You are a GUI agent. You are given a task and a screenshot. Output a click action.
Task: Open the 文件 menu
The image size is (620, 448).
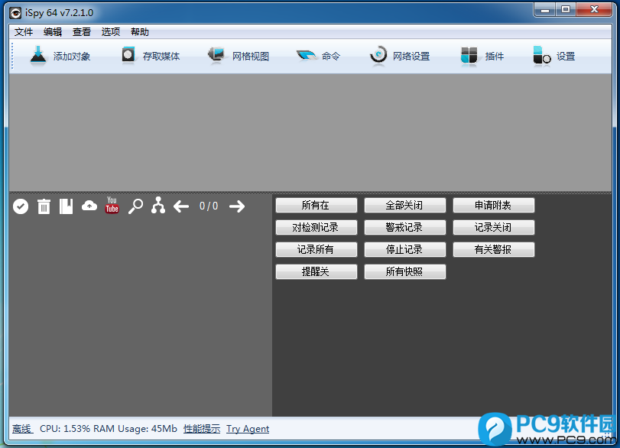tap(24, 32)
